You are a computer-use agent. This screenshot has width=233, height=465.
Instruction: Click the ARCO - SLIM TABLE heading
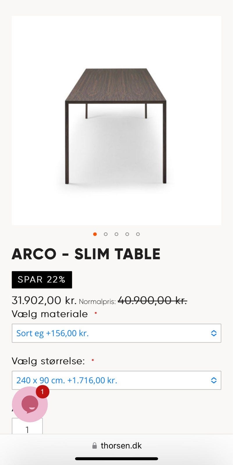tap(86, 254)
